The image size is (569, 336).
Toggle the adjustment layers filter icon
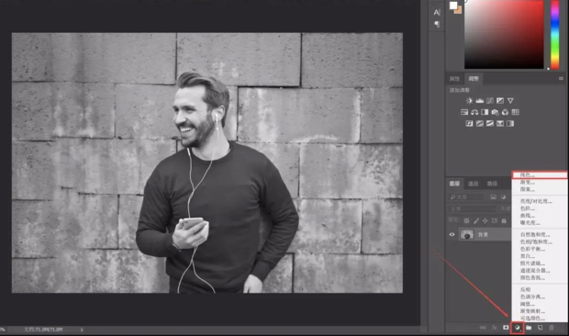tap(503, 197)
